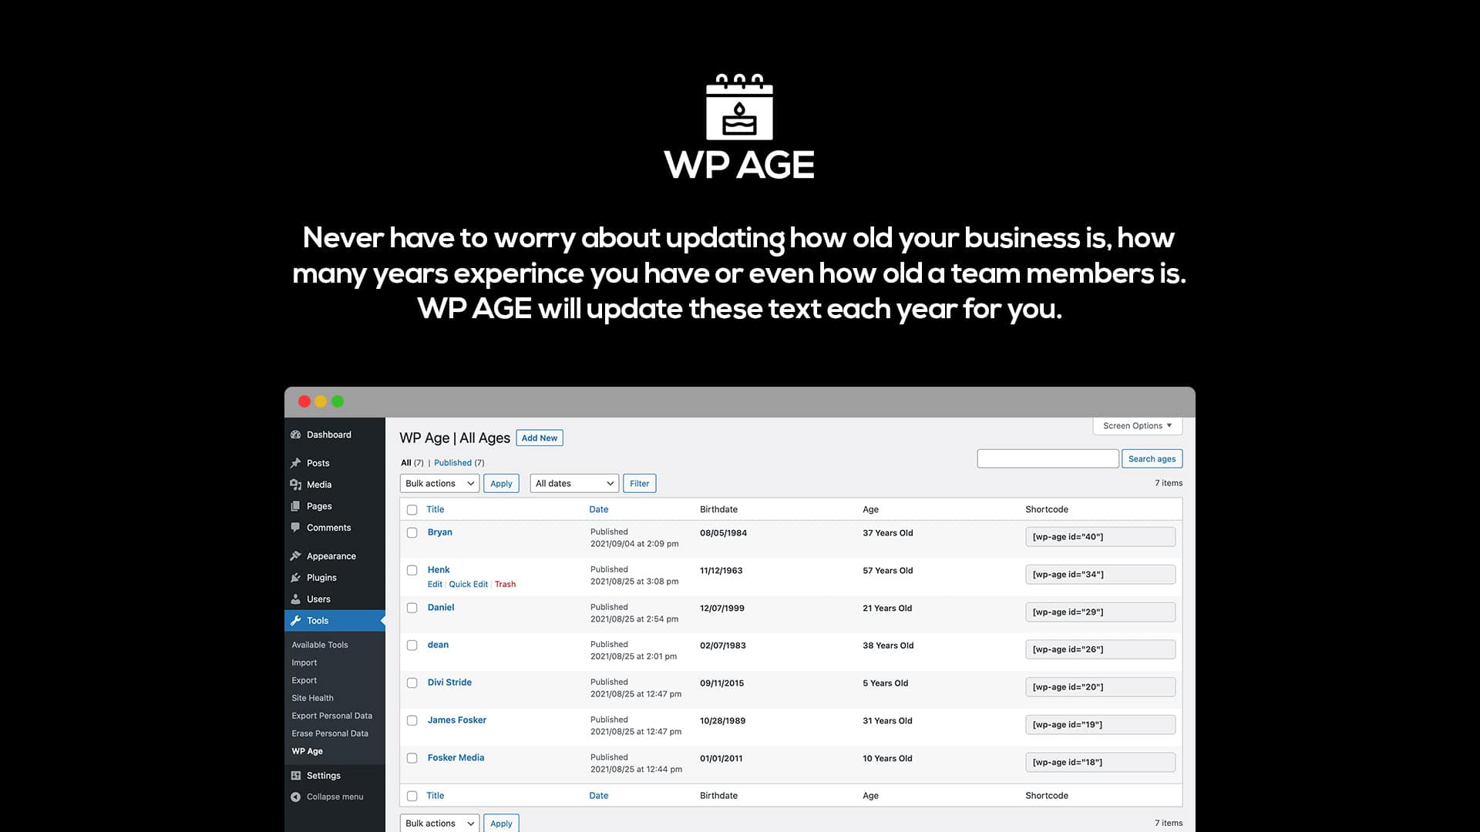Select the shortcode field wp-age id="18"
1480x832 pixels.
tap(1100, 763)
